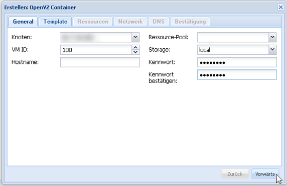Open the Template tab
The height and width of the screenshot is (186, 287).
pos(55,22)
